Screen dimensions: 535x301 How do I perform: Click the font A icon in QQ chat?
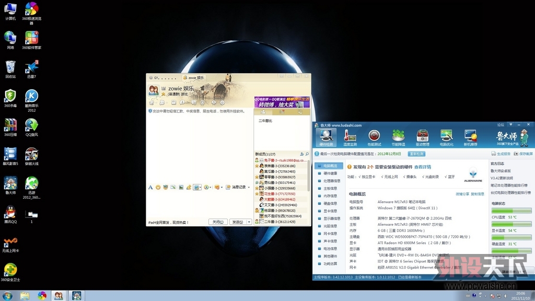tap(150, 187)
